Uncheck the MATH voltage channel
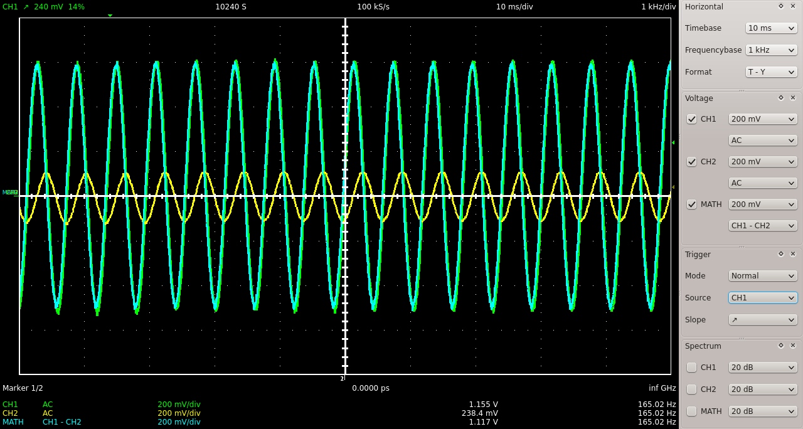This screenshot has height=429, width=803. [692, 204]
